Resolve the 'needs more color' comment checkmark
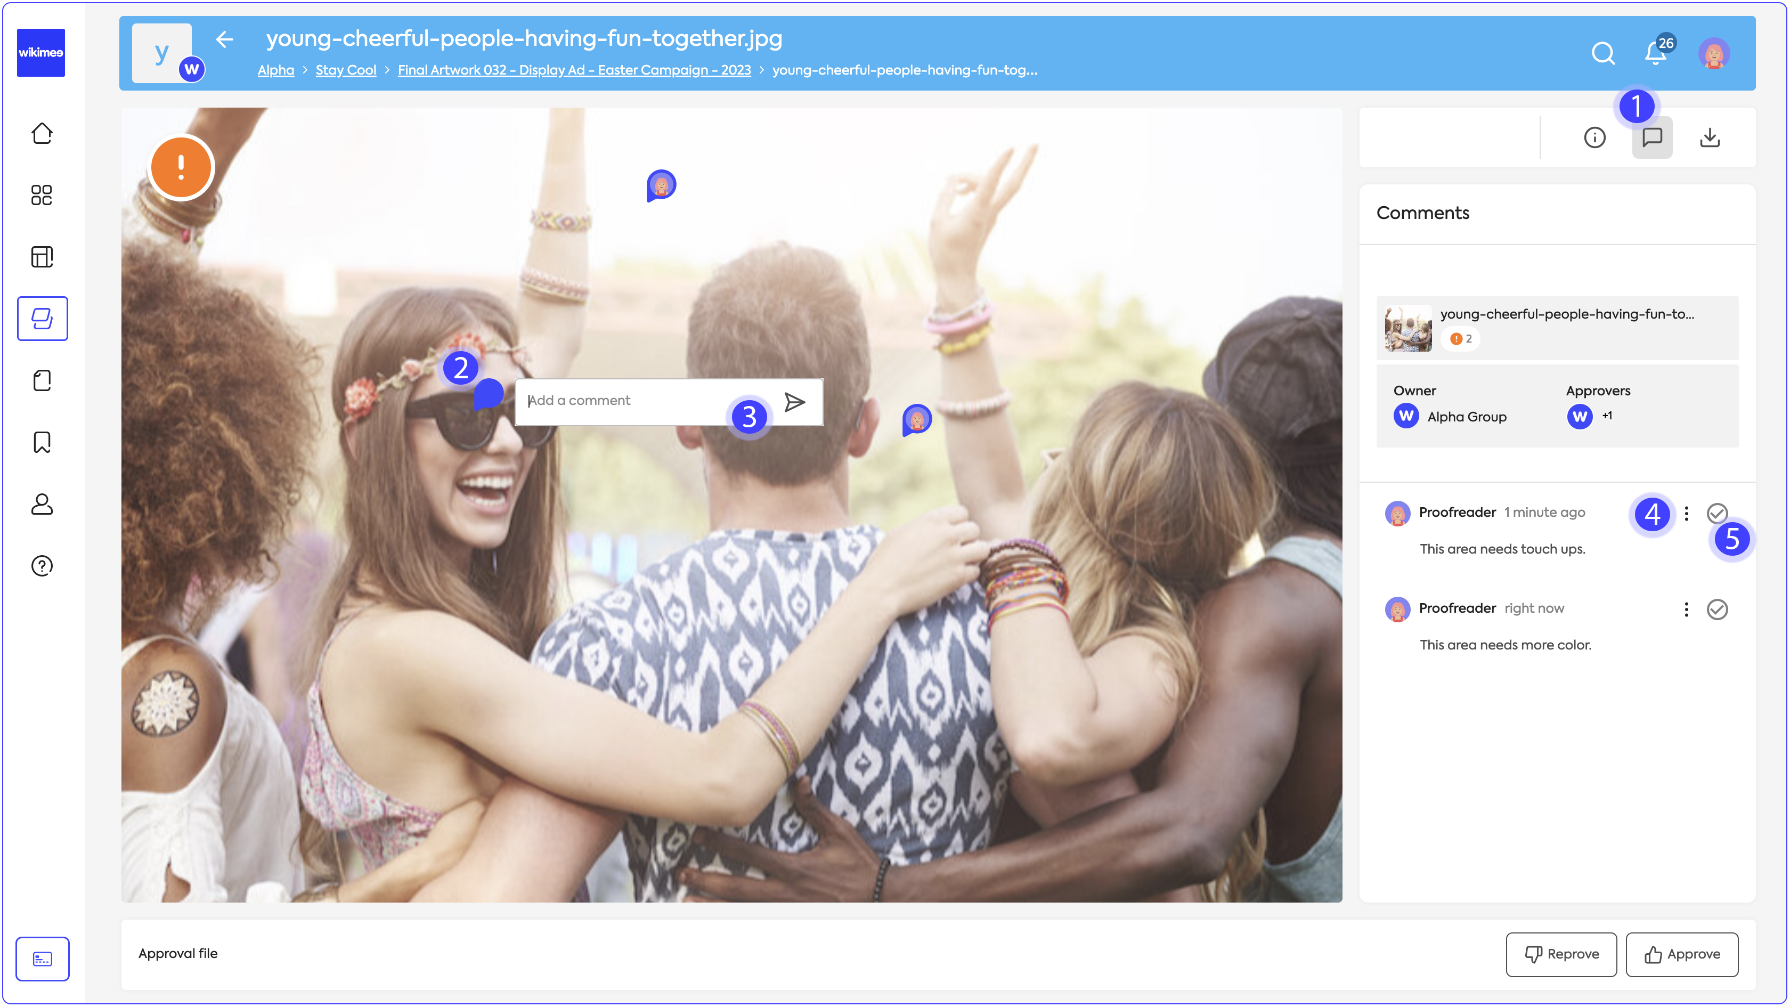This screenshot has width=1790, height=1007. pos(1717,610)
